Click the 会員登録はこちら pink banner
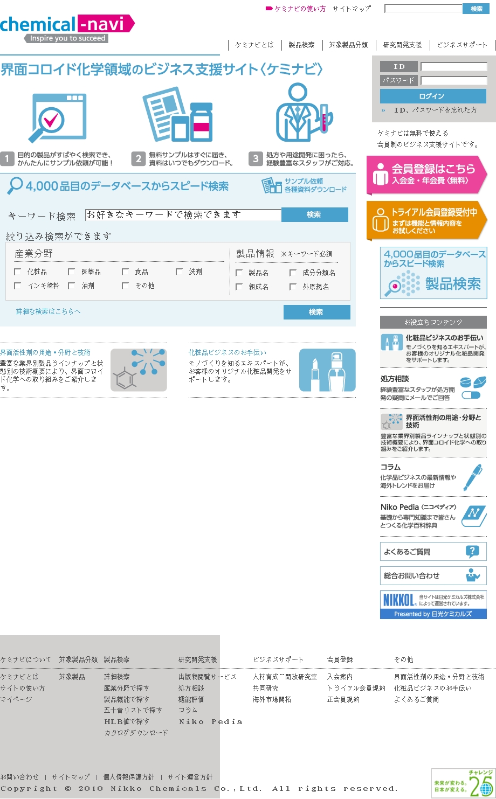This screenshot has width=496, height=799. [x=427, y=175]
